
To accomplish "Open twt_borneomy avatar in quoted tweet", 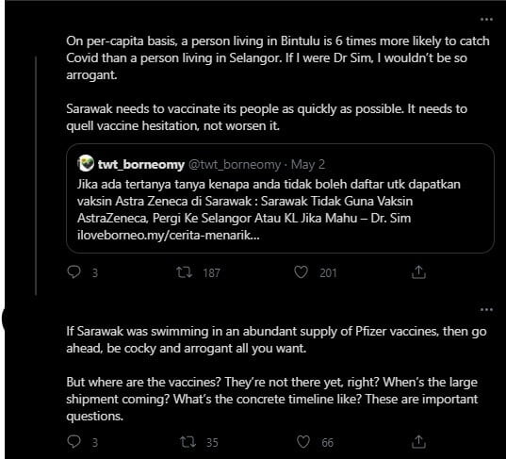I will [86, 163].
